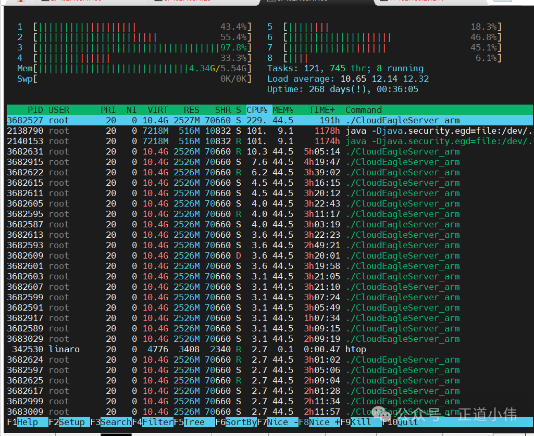Click the Swp meter showing 0K/0K
Screen dimensions: 534x436
[134, 79]
